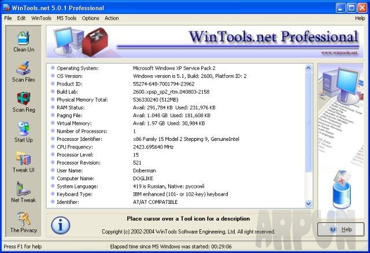Select the Computer Name value DOGLIKE

coord(143,178)
